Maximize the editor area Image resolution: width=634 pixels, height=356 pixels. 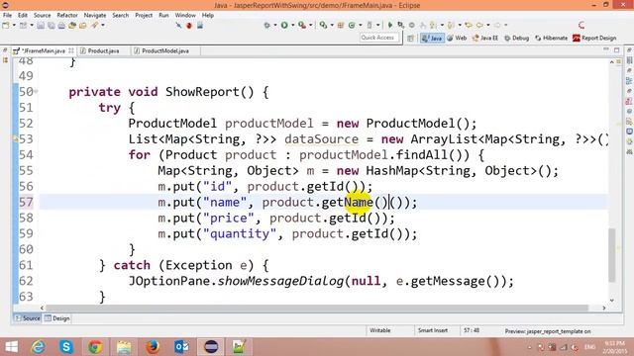tap(616, 49)
